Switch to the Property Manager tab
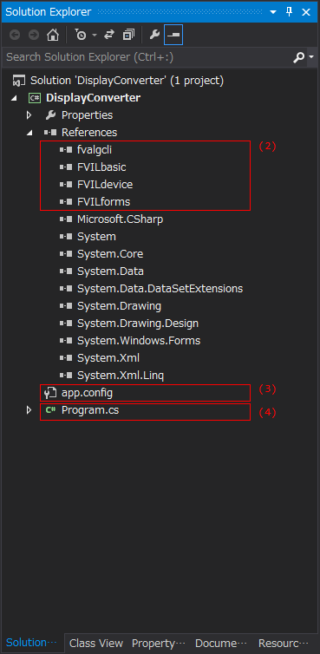This screenshot has width=320, height=654. 159,643
